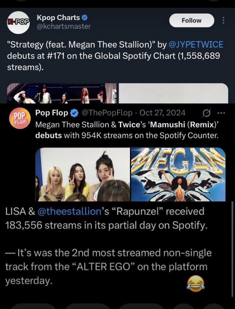Click the slashed-circle Grok icon
Image resolution: width=235 pixels, height=309 pixels.
tap(206, 113)
